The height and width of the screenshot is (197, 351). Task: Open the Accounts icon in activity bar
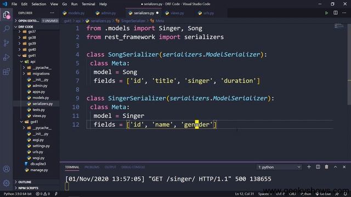click(7, 169)
